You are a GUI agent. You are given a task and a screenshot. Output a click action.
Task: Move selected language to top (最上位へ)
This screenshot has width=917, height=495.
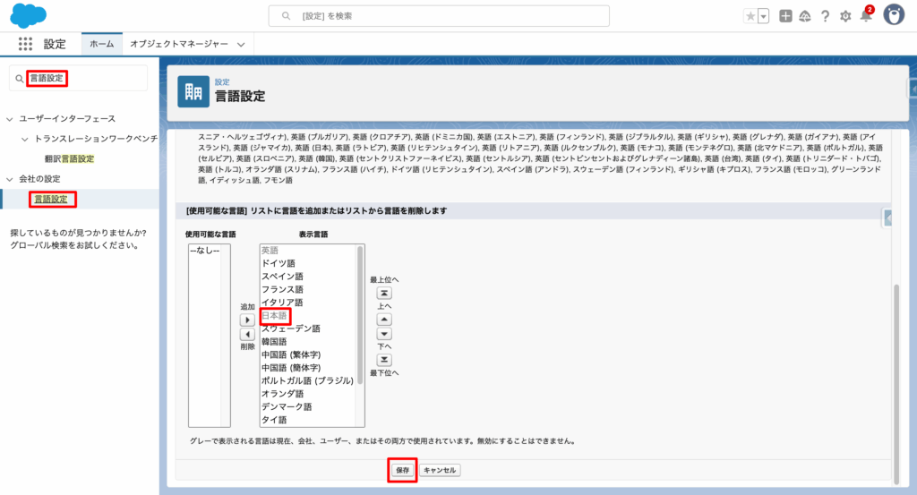coord(384,293)
